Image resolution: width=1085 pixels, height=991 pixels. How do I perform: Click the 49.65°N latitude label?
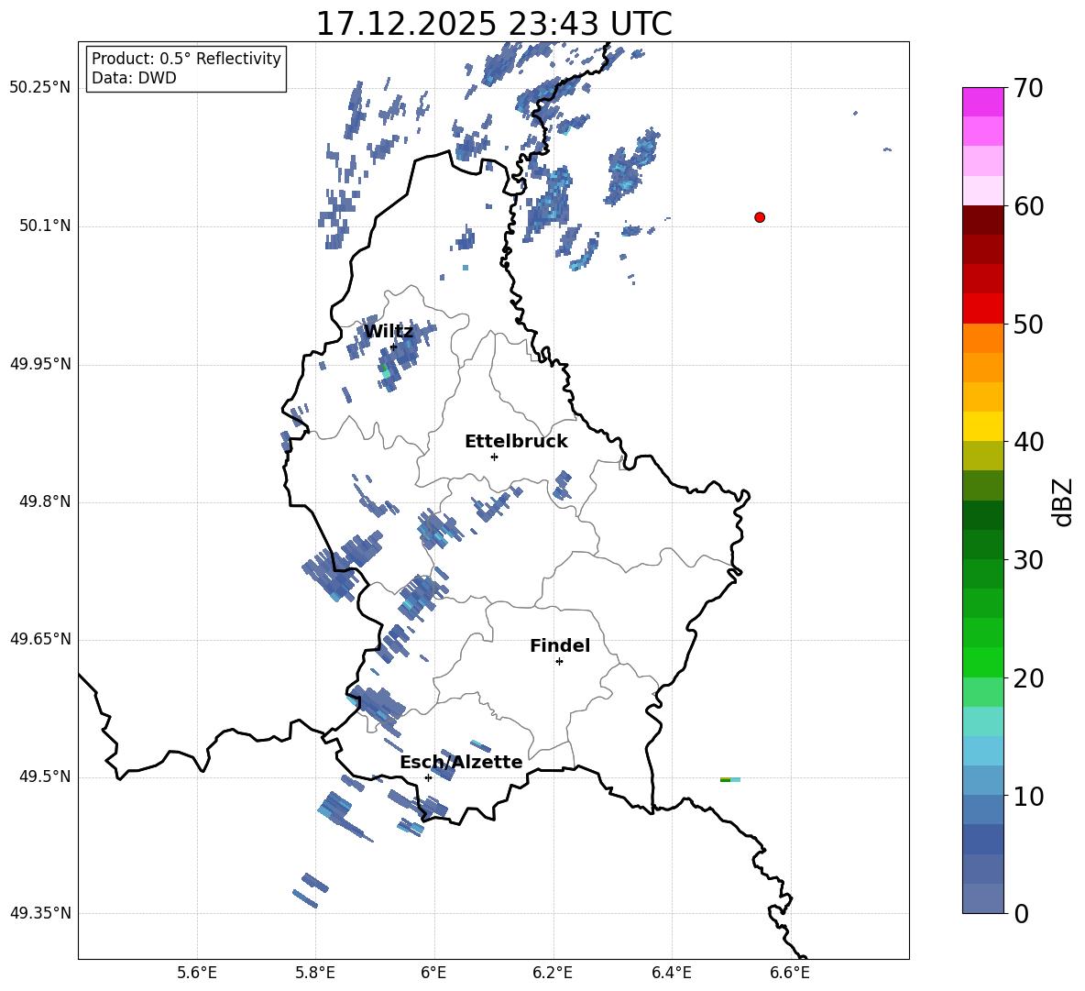pyautogui.click(x=40, y=639)
